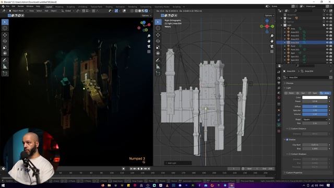This screenshot has width=334, height=188.
Task: Toggle visibility eye for Spot.001
Action: coord(327,56)
